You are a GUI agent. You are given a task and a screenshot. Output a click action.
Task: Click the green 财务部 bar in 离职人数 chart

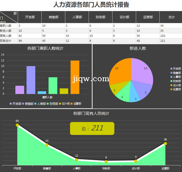(x=53, y=85)
